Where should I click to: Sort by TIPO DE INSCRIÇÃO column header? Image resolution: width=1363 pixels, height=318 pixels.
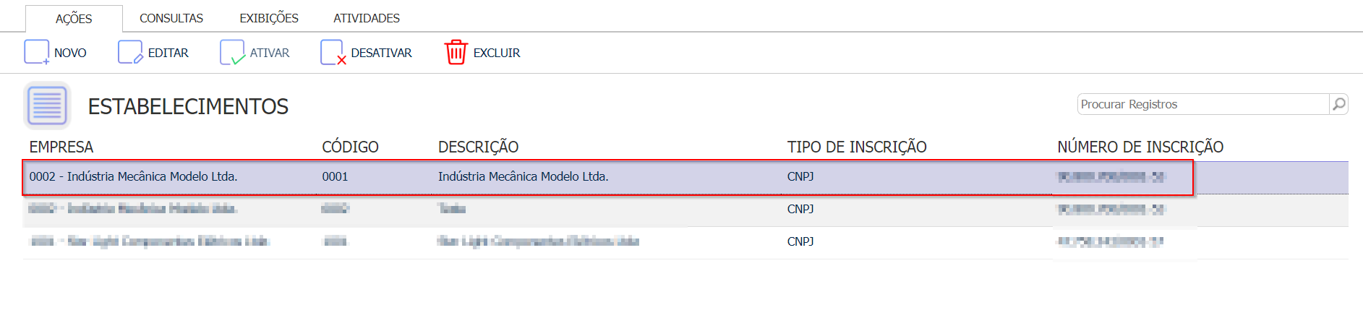pyautogui.click(x=857, y=147)
